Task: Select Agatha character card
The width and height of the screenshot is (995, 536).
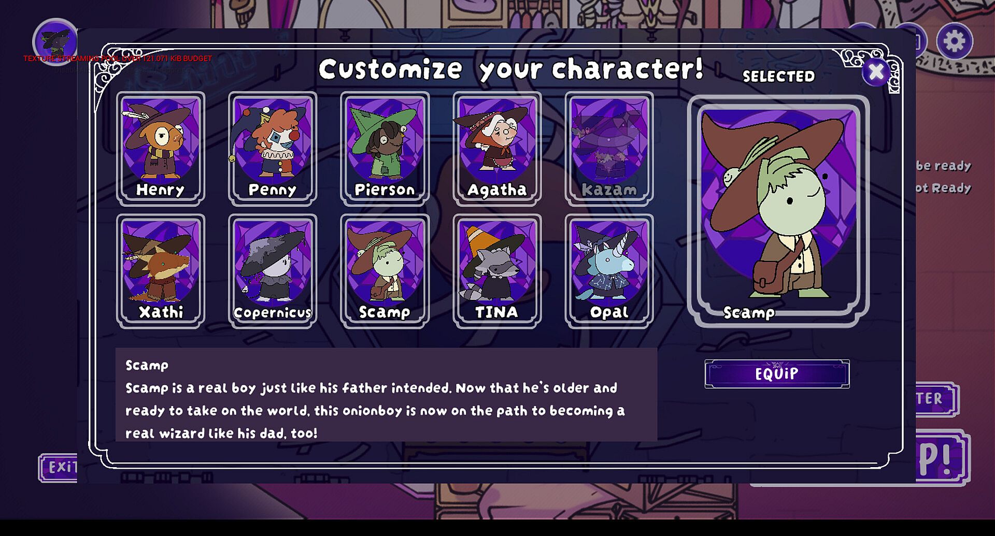Action: pyautogui.click(x=497, y=149)
